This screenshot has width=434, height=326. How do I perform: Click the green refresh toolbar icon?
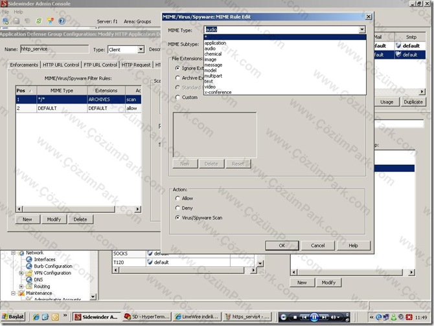[39, 21]
